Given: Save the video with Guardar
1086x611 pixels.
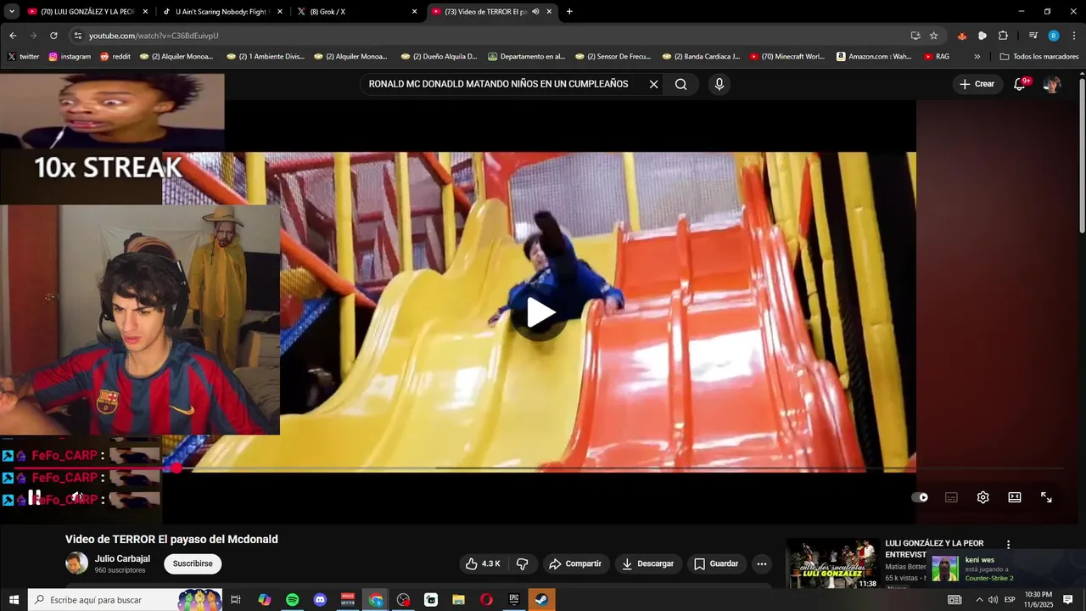Looking at the screenshot, I should coord(716,563).
